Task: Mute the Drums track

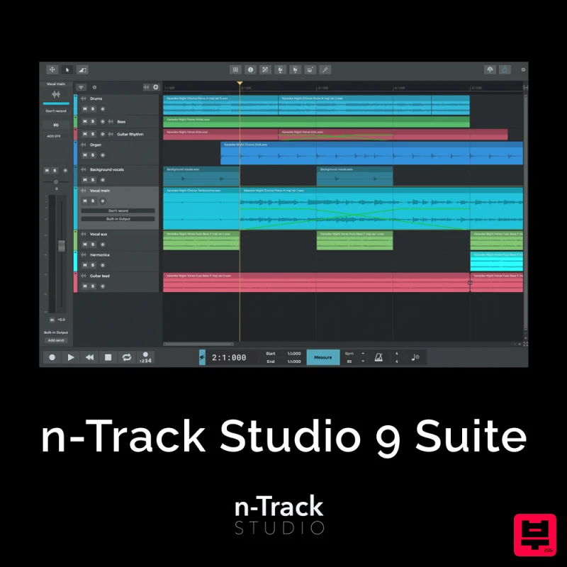Action: click(x=85, y=108)
